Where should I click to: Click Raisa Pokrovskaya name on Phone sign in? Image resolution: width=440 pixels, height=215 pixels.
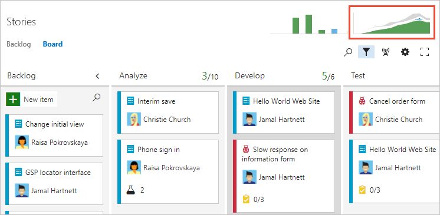172,168
